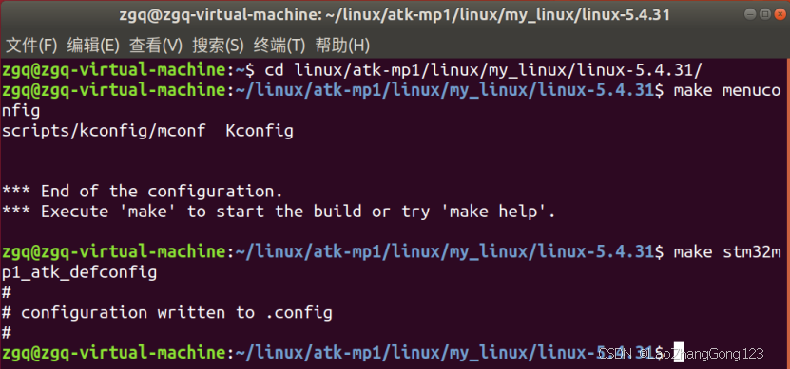
Task: Click the 'nfig' wrapped line text
Action: [x=21, y=111]
